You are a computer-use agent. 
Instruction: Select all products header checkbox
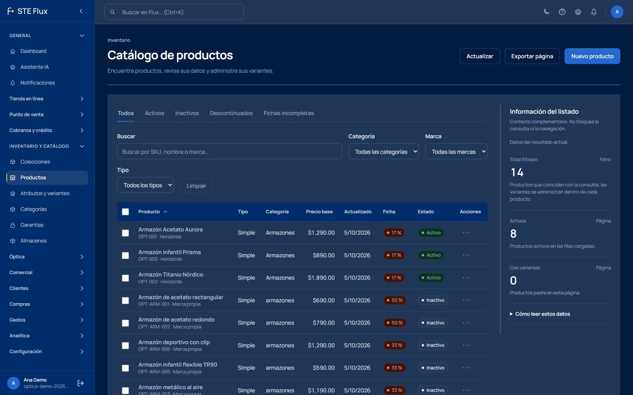[x=125, y=212]
